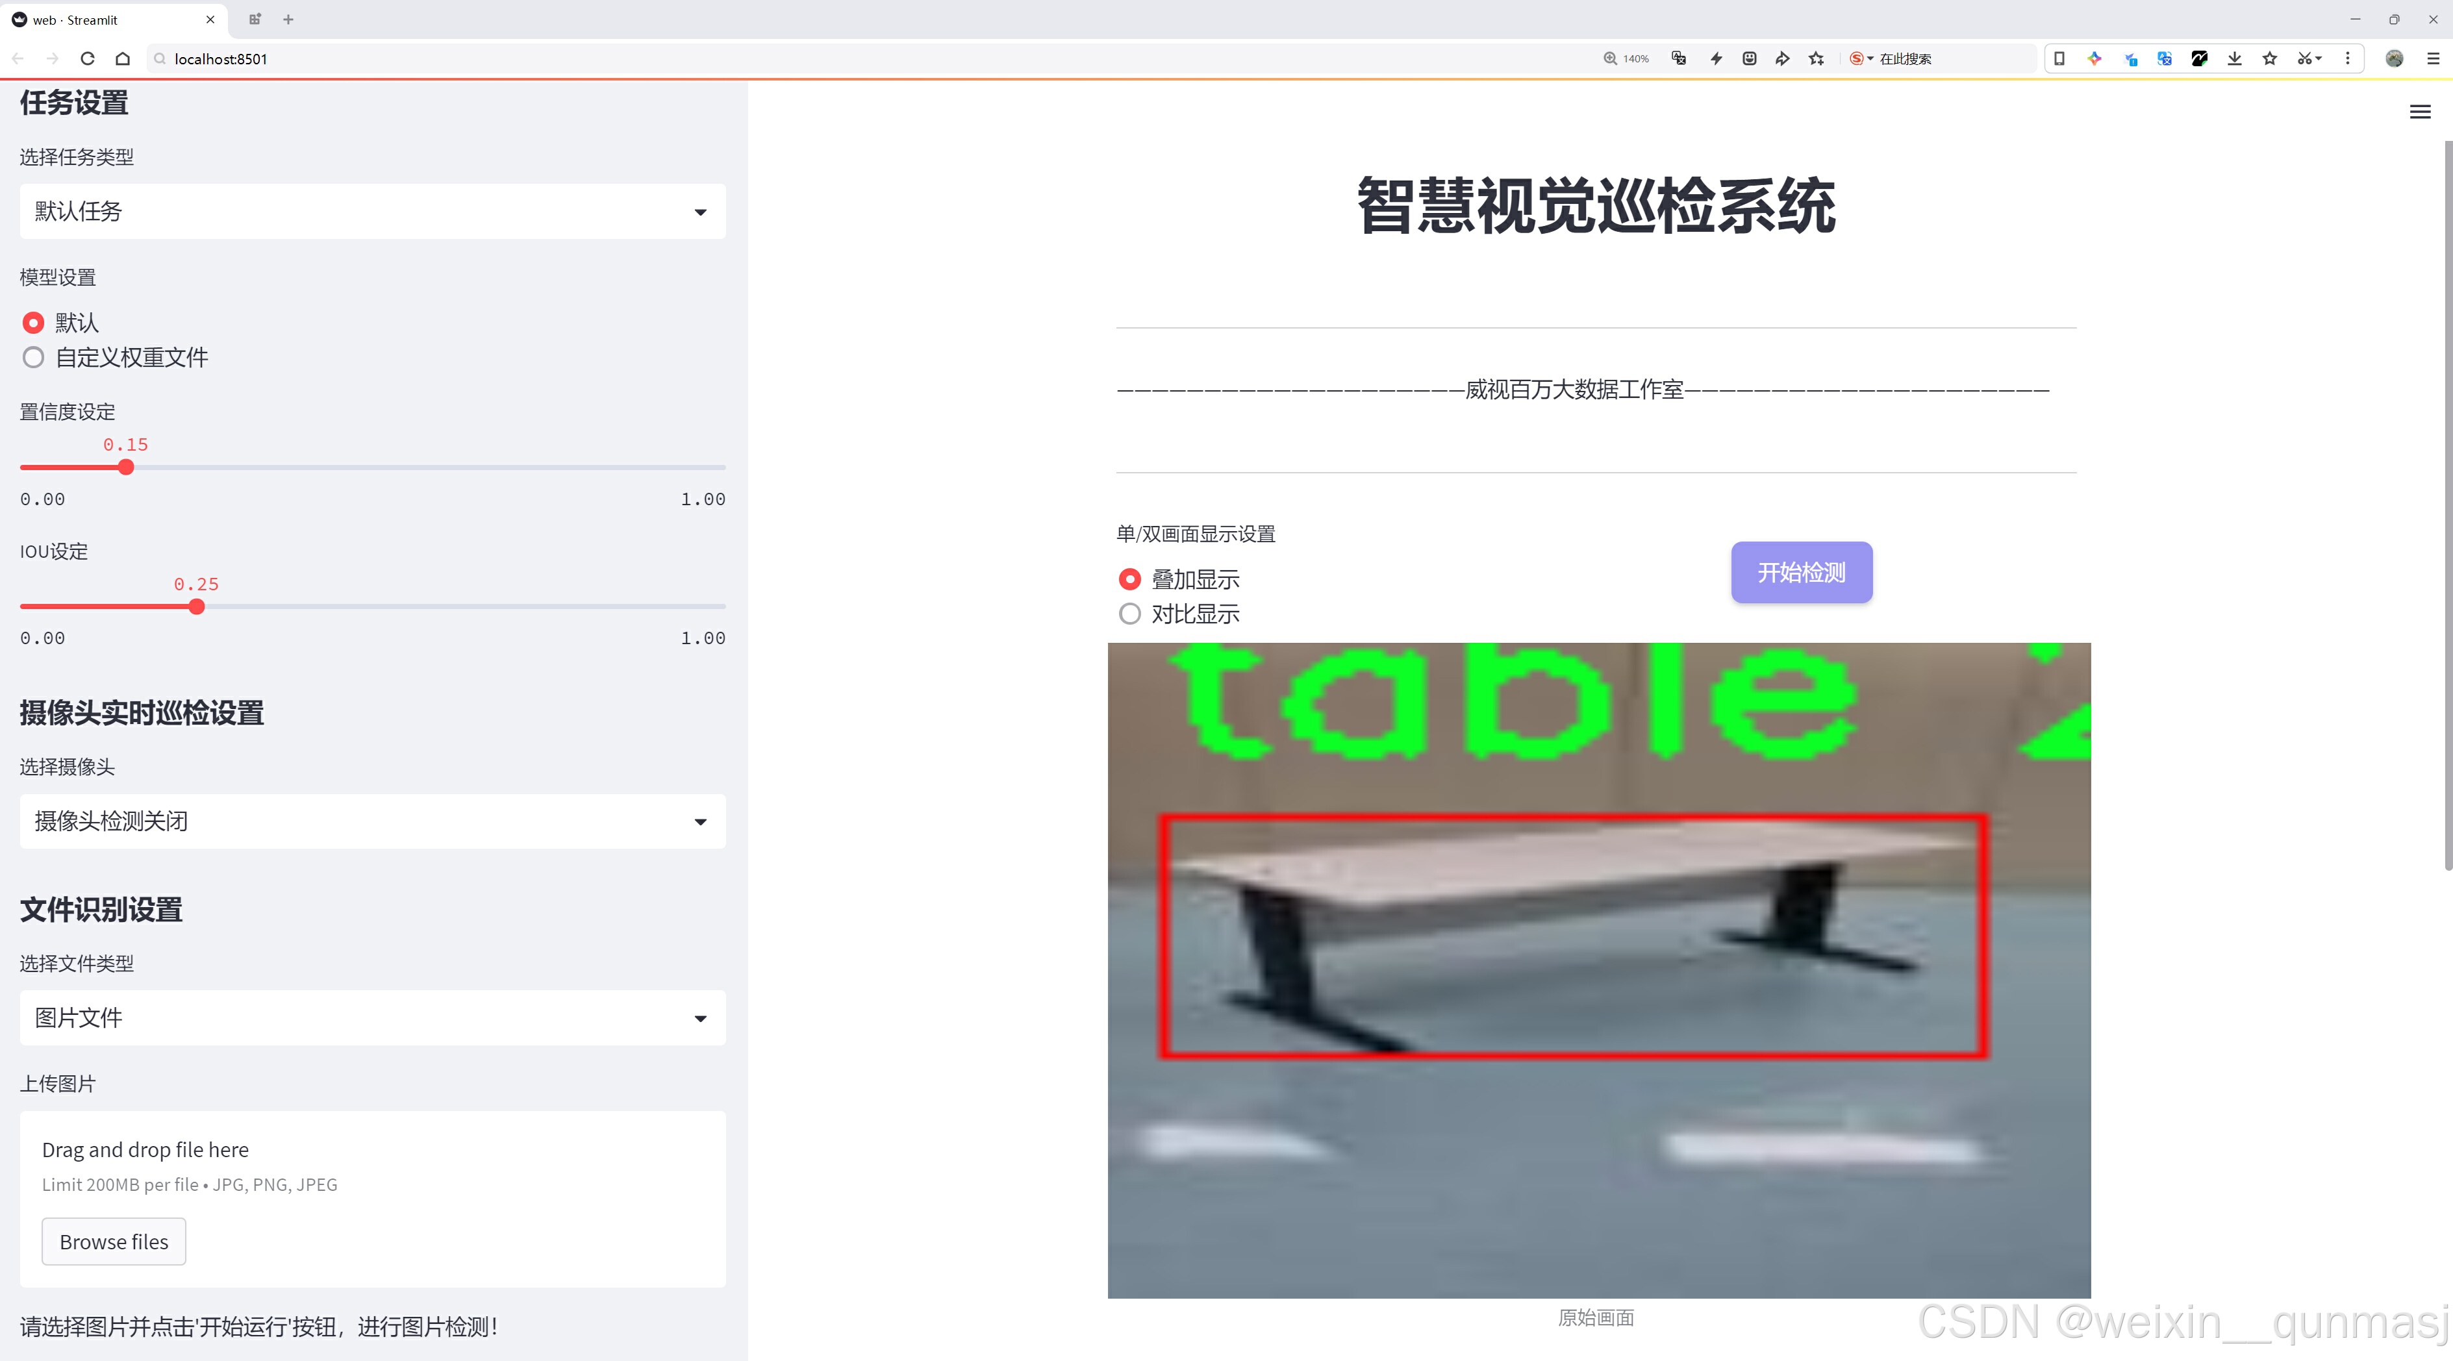Select the 自定义权重文件 radio option
This screenshot has height=1361, width=2453.
(33, 358)
